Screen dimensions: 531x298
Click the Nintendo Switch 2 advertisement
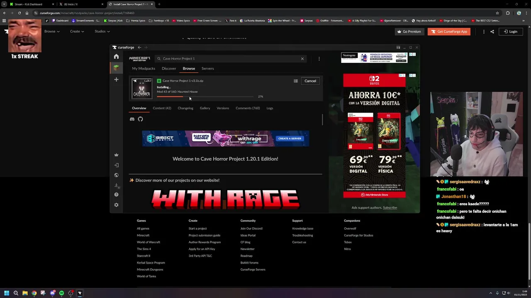(x=374, y=136)
